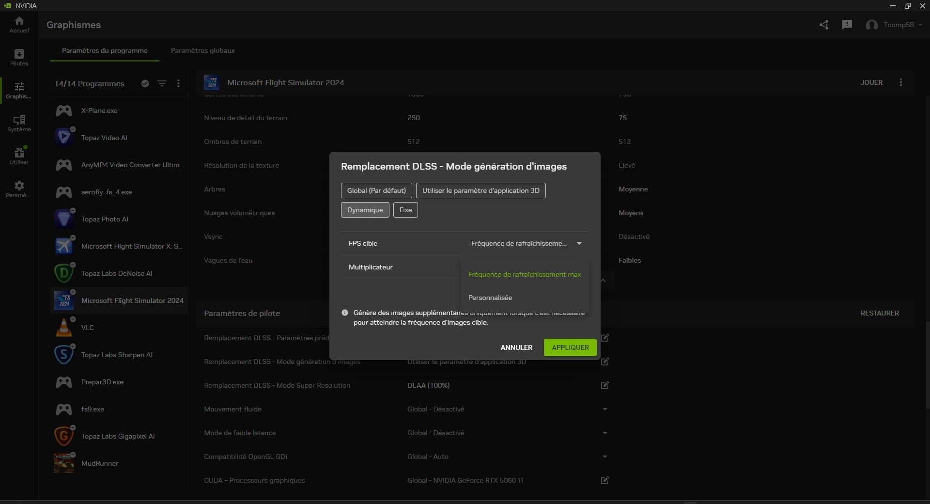The height and width of the screenshot is (504, 930).
Task: Select Topaz Labs Gigapixel AI program
Action: coord(119,436)
